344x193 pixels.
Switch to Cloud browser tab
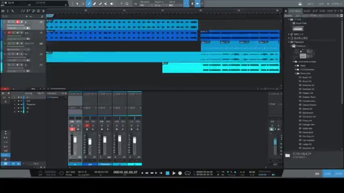[329, 11]
